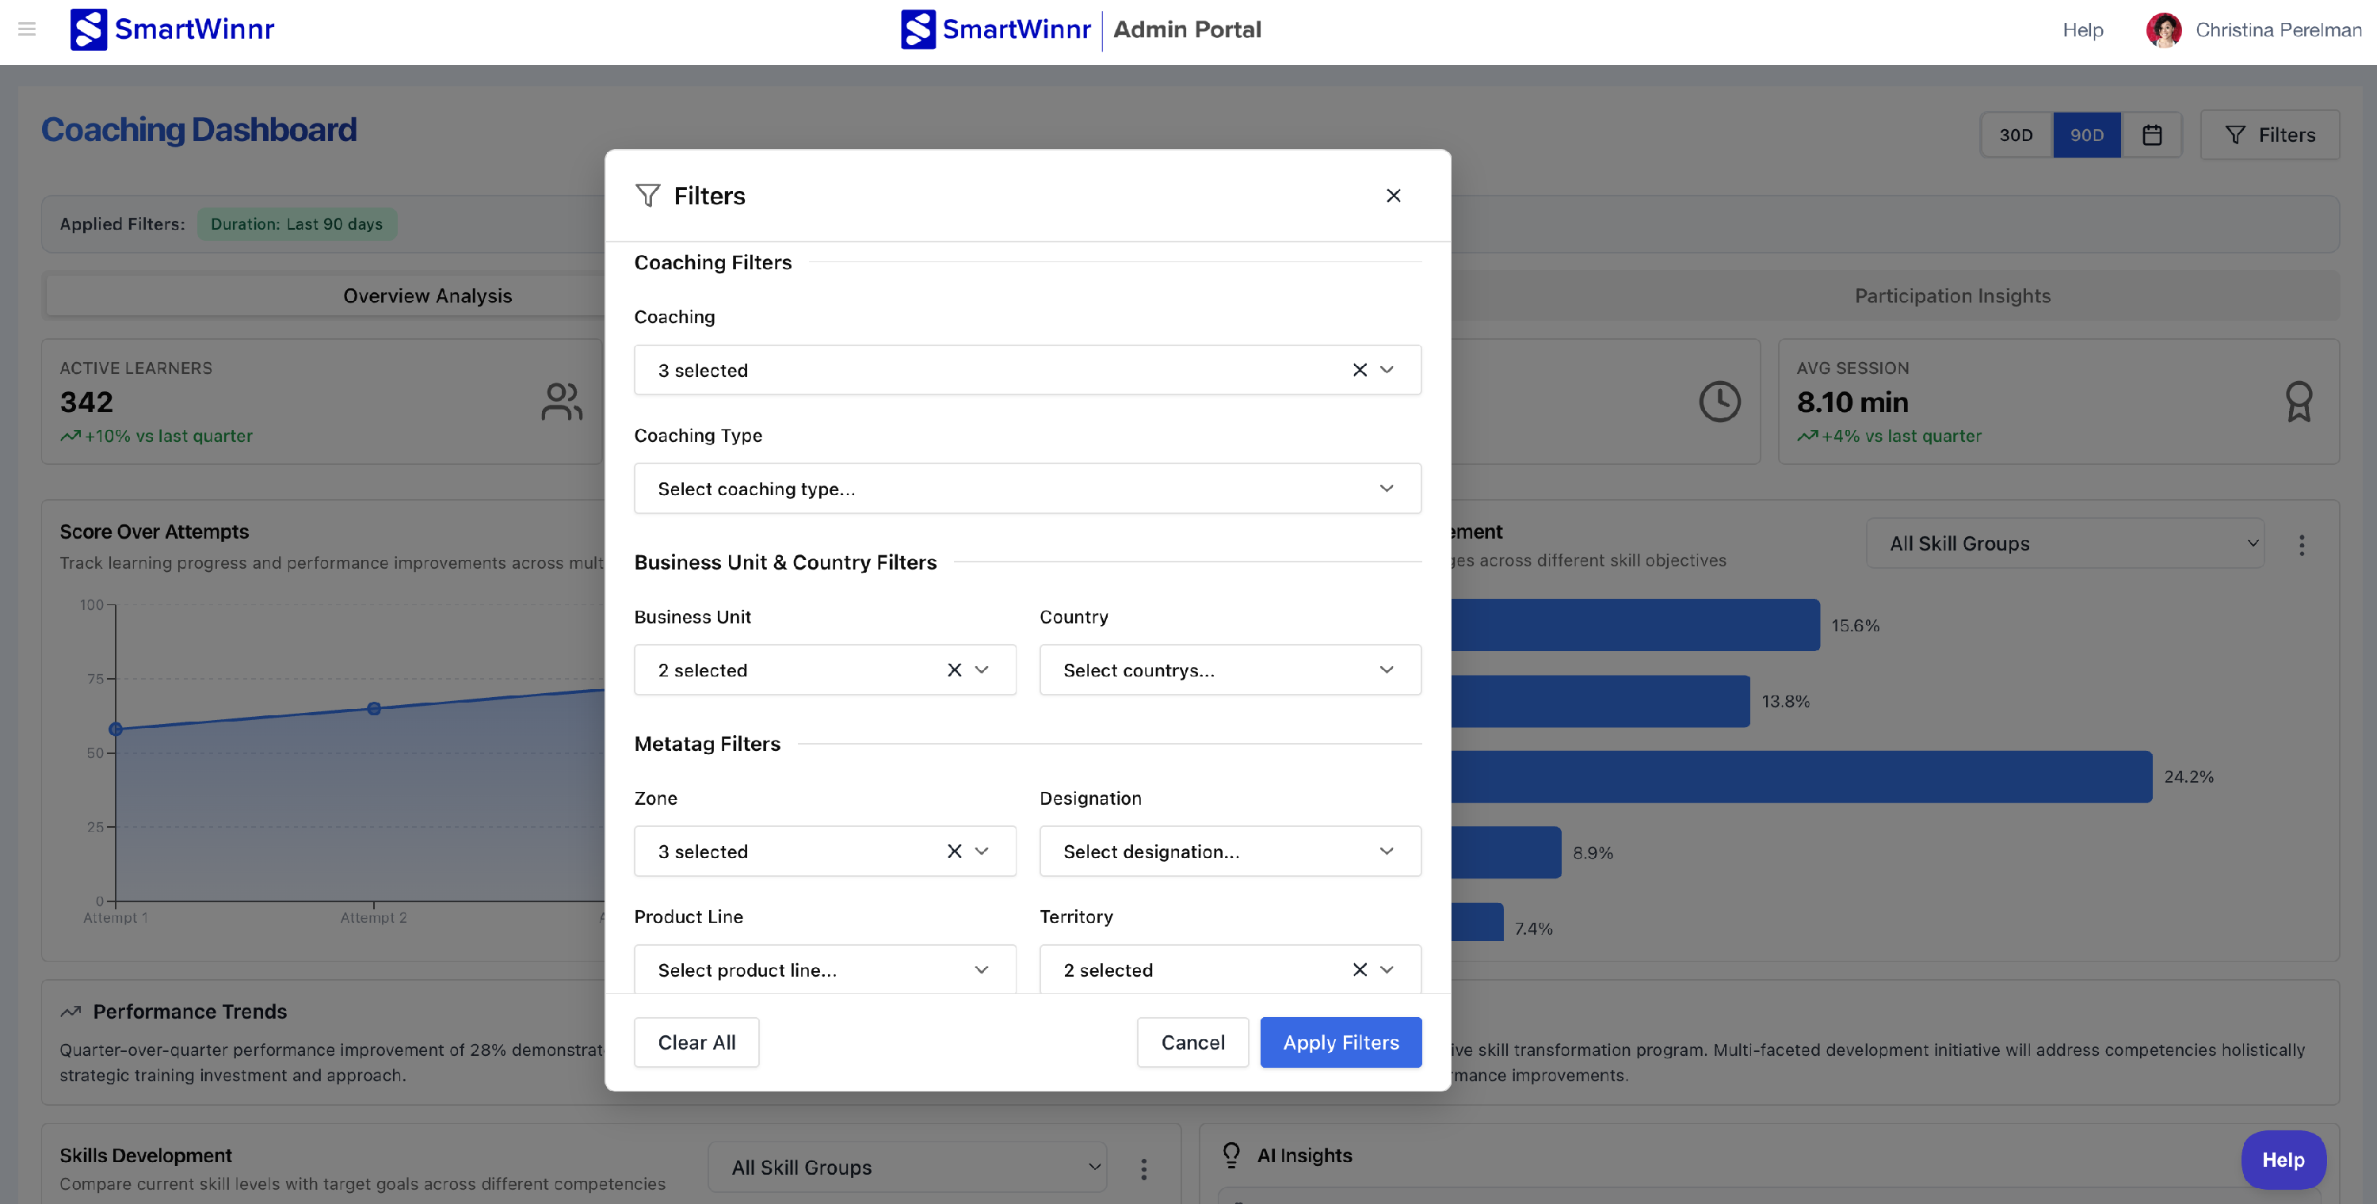
Task: Expand the Product Line dropdown
Action: [x=824, y=969]
